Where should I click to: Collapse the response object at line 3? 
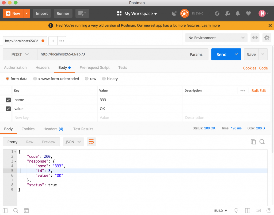pos(15,161)
